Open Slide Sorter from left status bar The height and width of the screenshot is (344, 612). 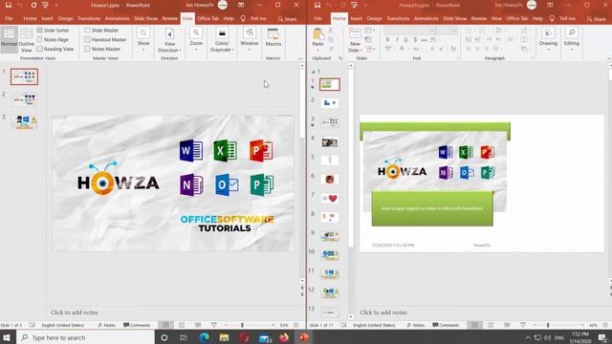(182, 325)
